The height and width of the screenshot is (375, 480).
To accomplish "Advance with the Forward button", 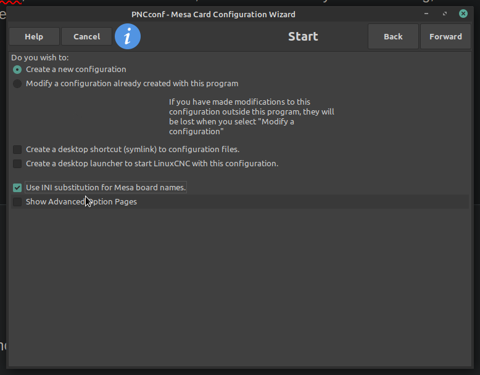I will click(x=445, y=36).
